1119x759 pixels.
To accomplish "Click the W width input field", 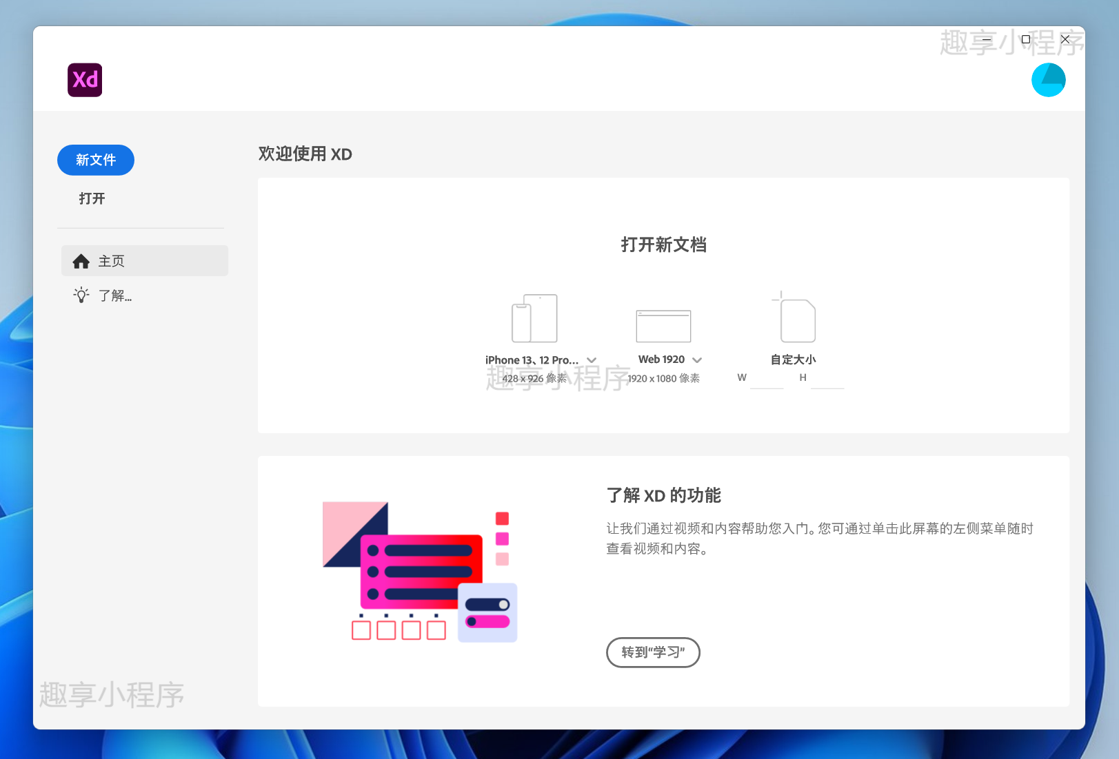I will [767, 378].
